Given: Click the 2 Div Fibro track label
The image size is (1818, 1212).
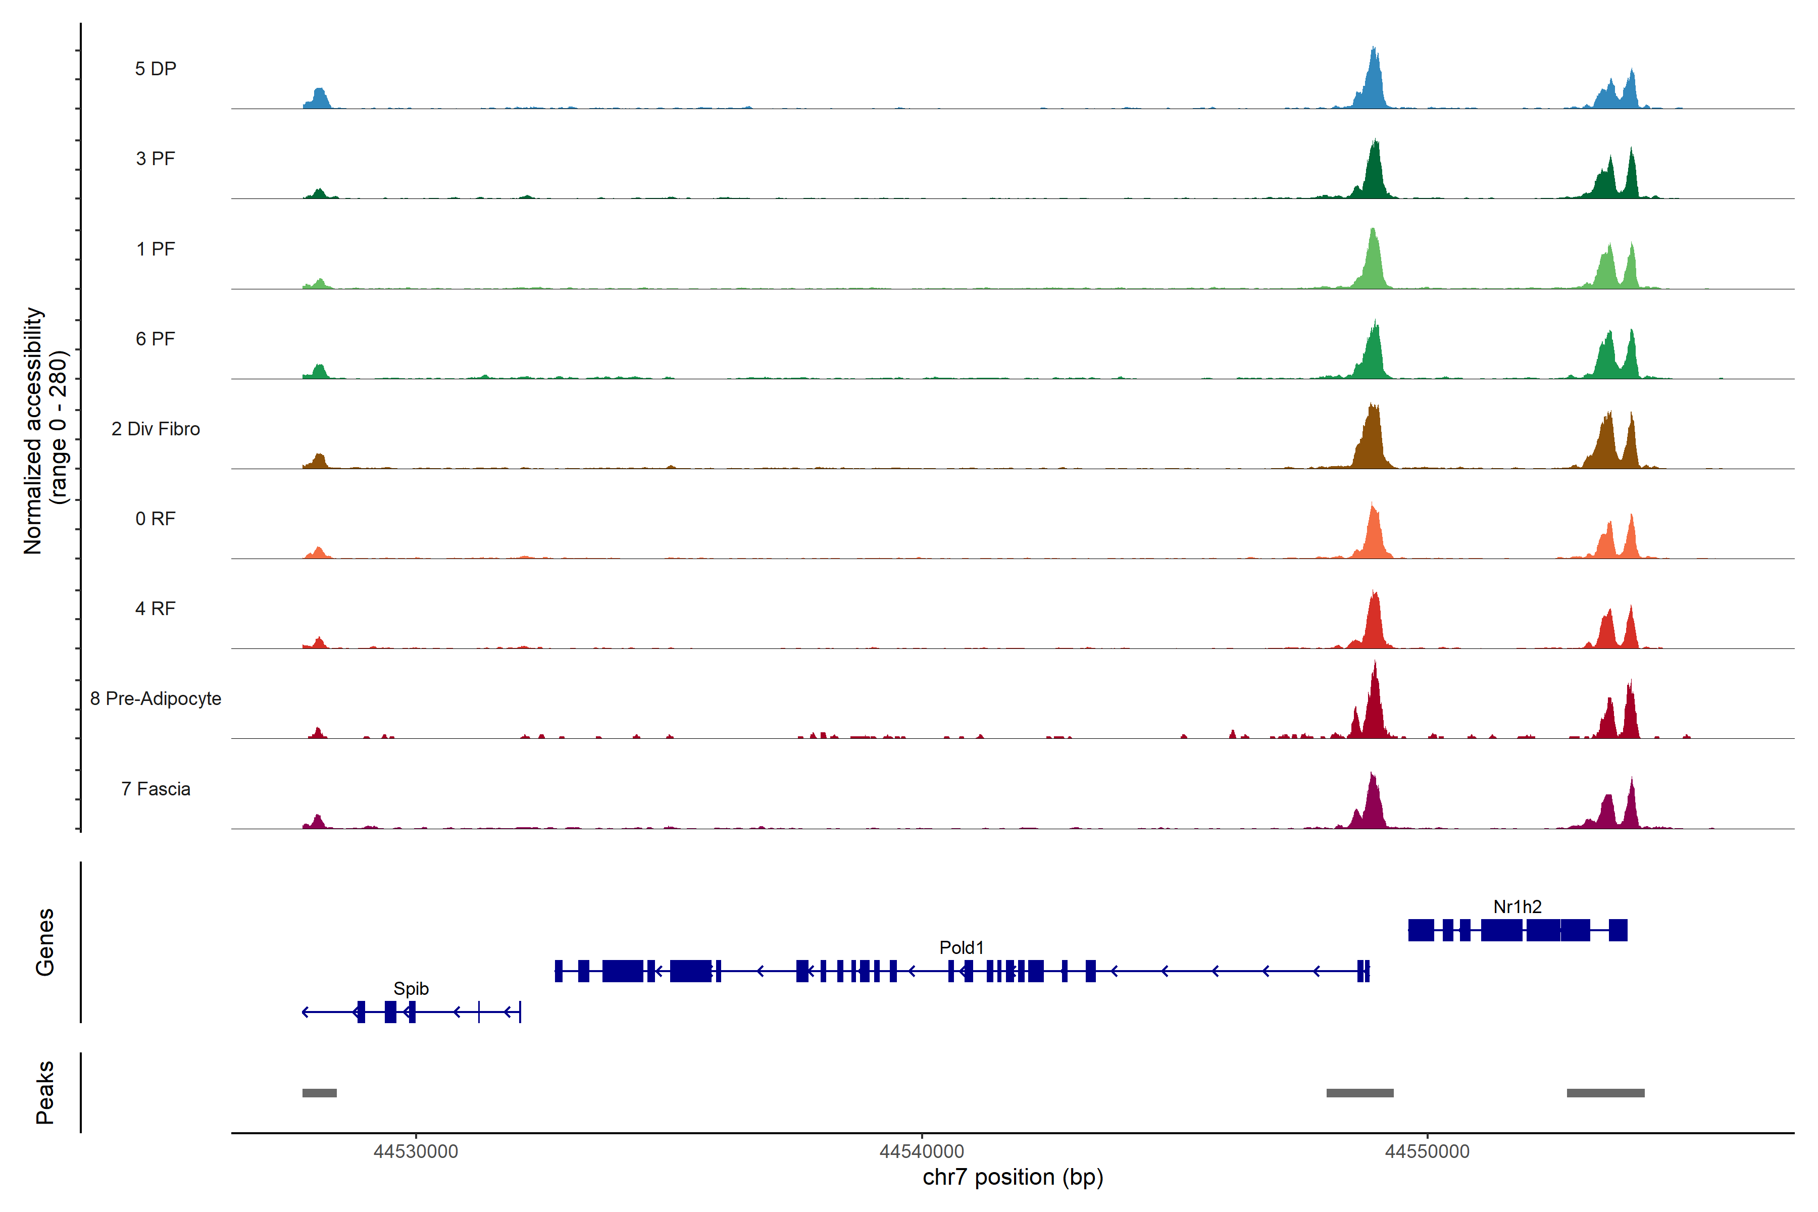Looking at the screenshot, I should [x=156, y=428].
